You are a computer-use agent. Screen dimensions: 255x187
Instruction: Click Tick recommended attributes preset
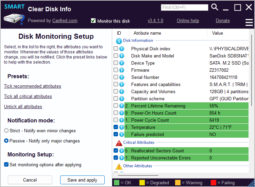(x=33, y=86)
